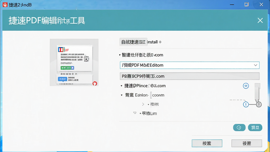This screenshot has width=270, height=152.
Task: Click the gray button beside the blue-outlined one
Action: (x=247, y=143)
